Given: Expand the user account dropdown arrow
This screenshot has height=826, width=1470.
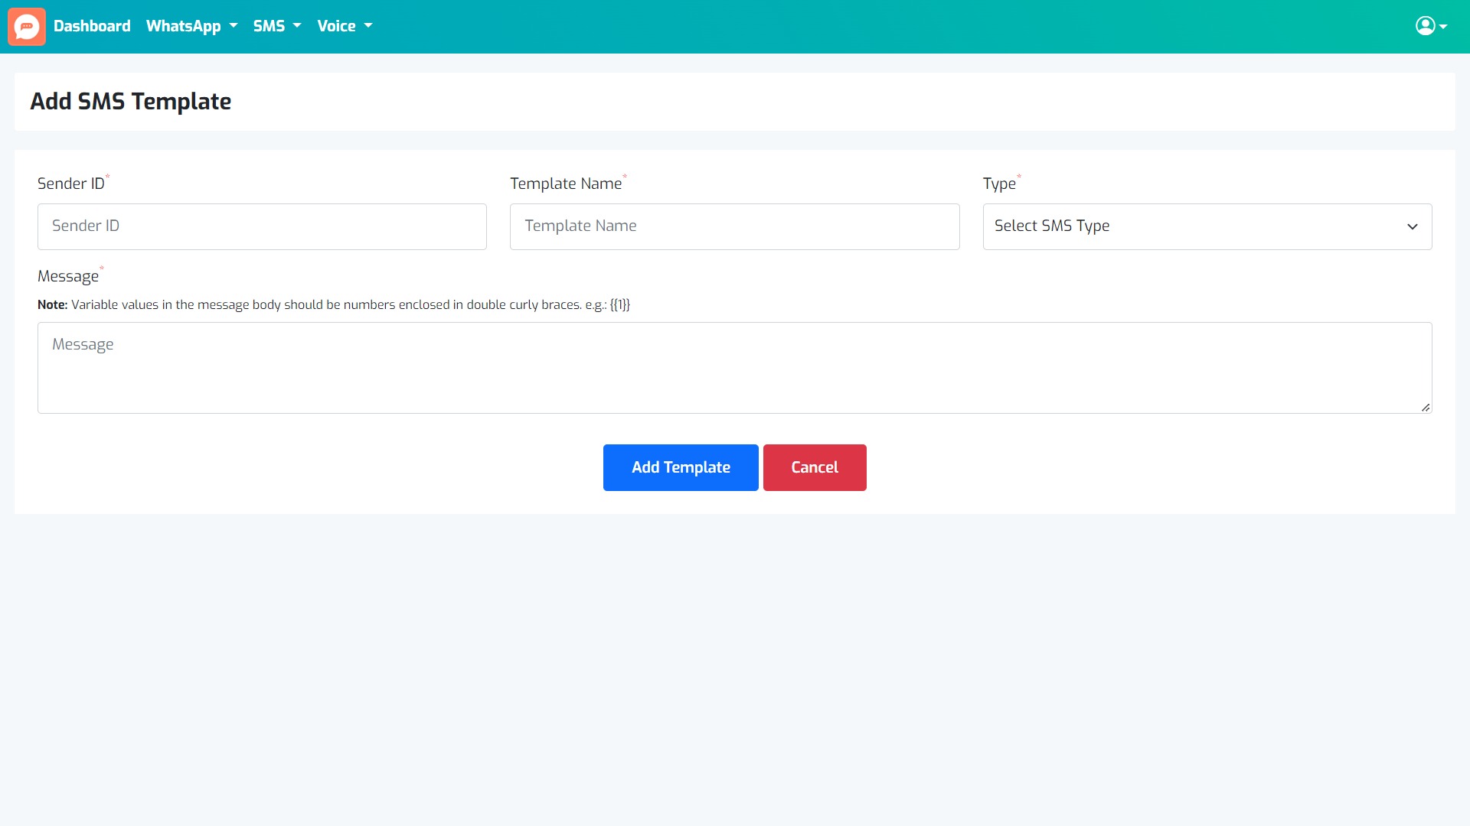Looking at the screenshot, I should (x=1444, y=26).
